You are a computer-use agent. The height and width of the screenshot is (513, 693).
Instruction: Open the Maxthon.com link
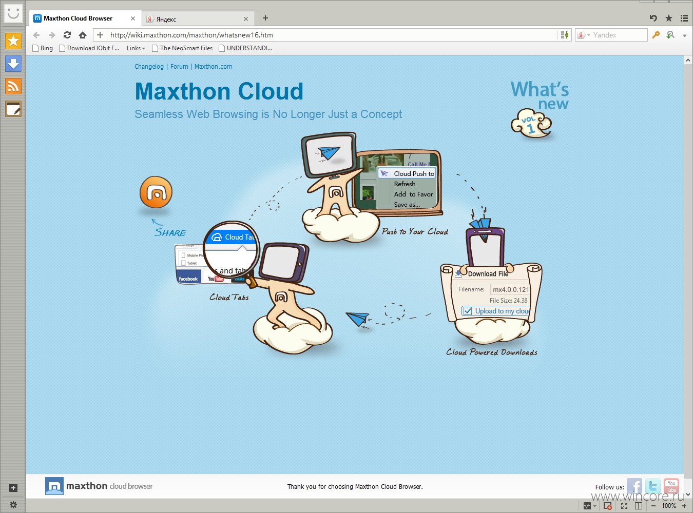(x=213, y=67)
